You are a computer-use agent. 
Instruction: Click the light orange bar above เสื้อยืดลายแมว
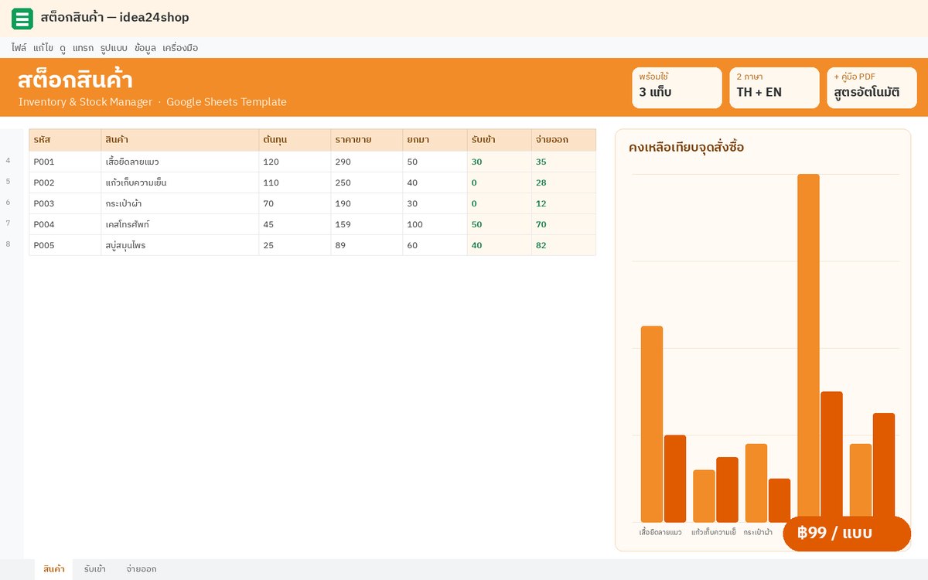652,424
